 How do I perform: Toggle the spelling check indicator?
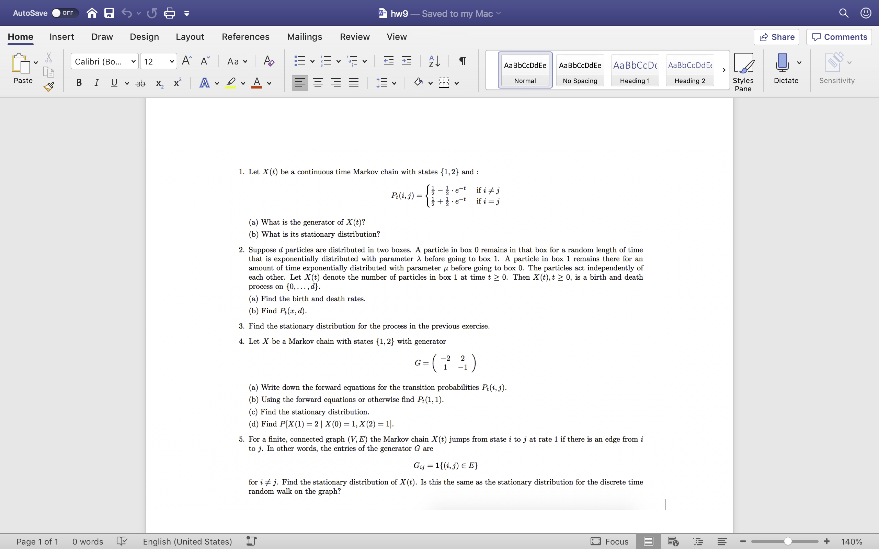pyautogui.click(x=122, y=541)
